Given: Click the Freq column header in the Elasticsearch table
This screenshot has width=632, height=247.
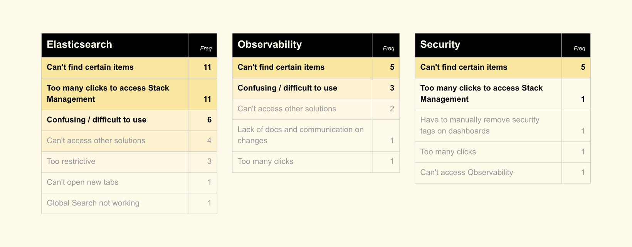Looking at the screenshot, I should pos(206,49).
